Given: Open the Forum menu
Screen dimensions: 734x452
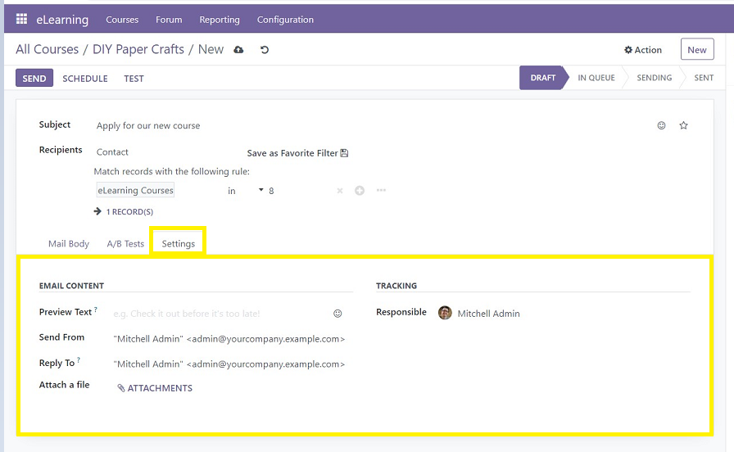Looking at the screenshot, I should pyautogui.click(x=169, y=20).
